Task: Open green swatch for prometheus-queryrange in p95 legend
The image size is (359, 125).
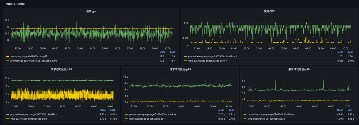Action: pos(126,114)
